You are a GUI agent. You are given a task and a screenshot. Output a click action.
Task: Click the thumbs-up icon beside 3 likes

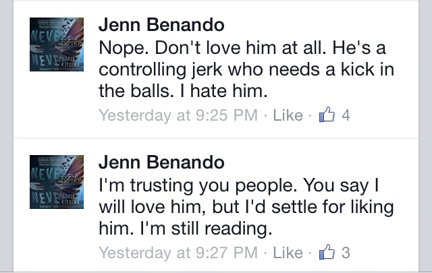coord(326,253)
